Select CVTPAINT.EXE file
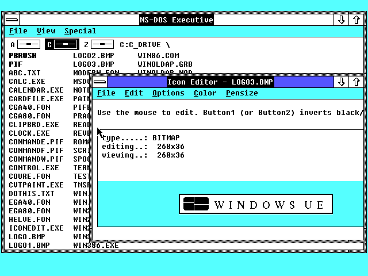This screenshot has width=368, height=276. coord(36,185)
